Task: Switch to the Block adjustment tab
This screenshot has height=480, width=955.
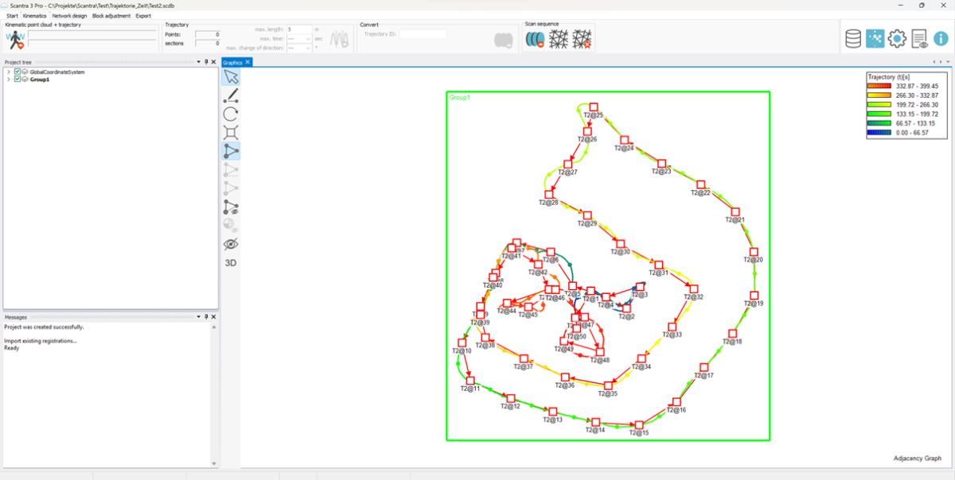Action: click(x=111, y=16)
